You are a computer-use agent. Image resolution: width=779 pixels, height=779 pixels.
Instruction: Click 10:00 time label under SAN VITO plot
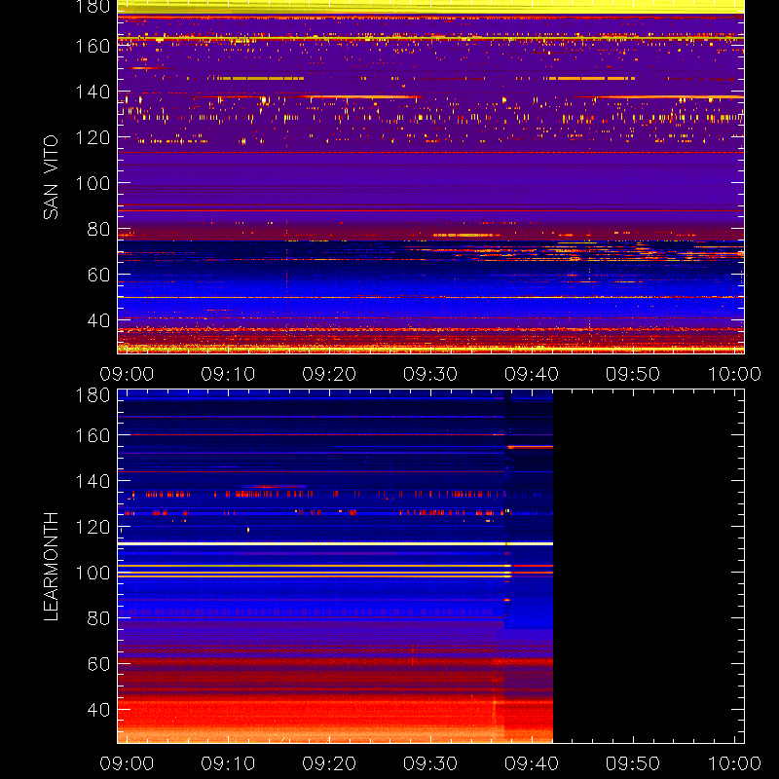(x=734, y=374)
